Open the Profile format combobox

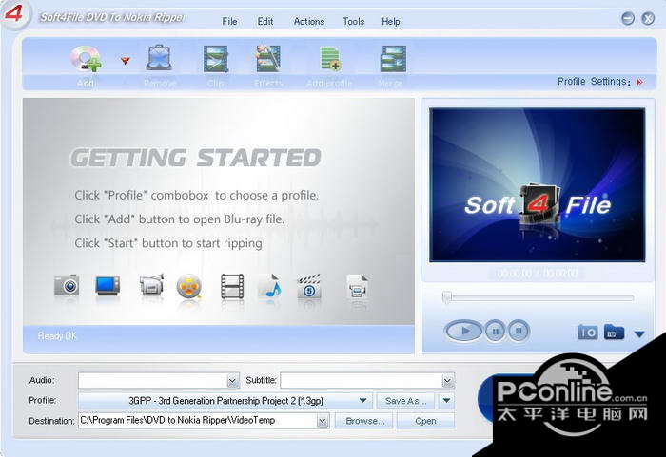pos(225,401)
